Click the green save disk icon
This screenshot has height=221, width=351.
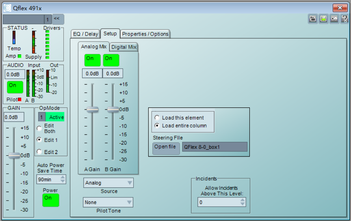coord(323,19)
